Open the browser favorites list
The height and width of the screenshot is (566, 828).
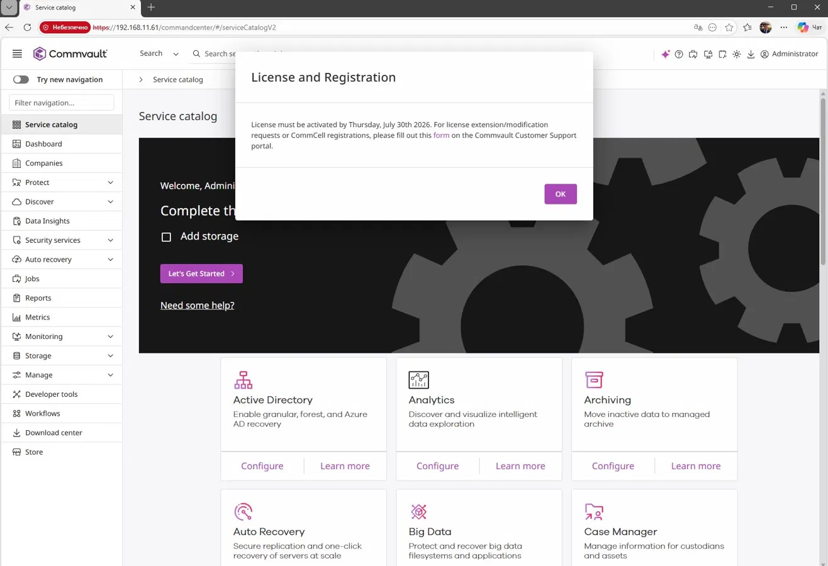747,28
